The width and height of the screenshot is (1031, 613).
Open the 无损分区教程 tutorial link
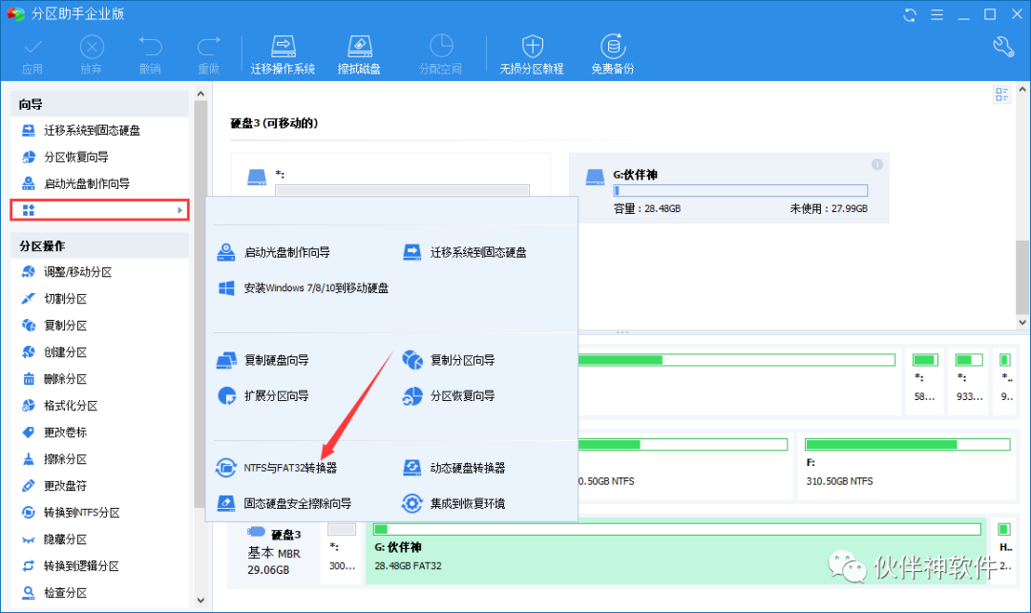[x=532, y=53]
